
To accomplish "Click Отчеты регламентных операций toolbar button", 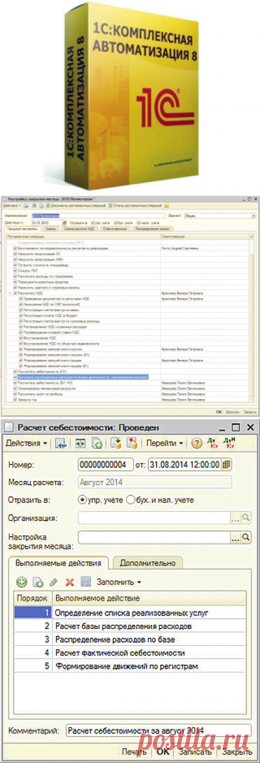I will click(x=135, y=206).
